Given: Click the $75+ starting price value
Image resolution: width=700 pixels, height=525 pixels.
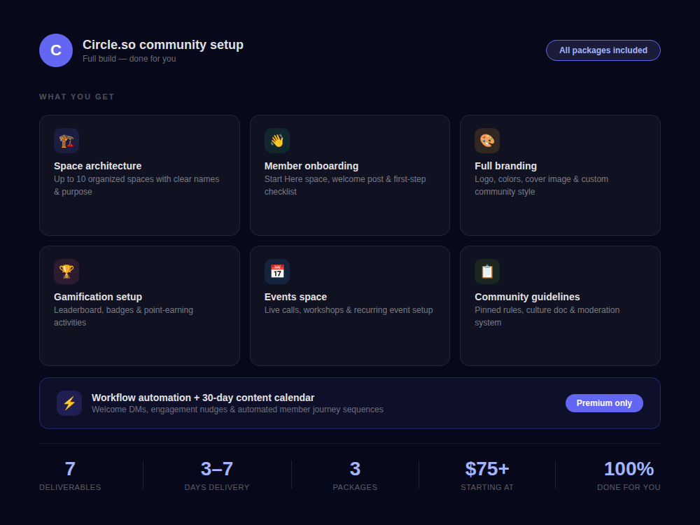Looking at the screenshot, I should point(487,469).
